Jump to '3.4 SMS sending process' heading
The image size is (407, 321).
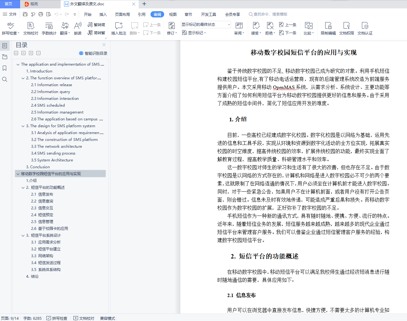point(53,153)
